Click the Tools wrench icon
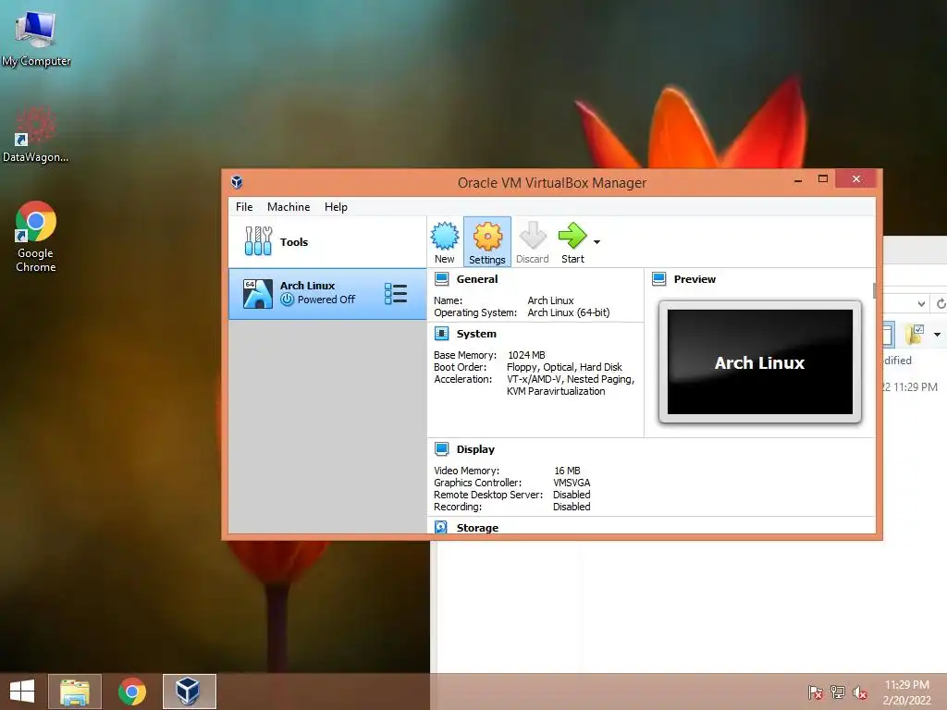 [259, 241]
